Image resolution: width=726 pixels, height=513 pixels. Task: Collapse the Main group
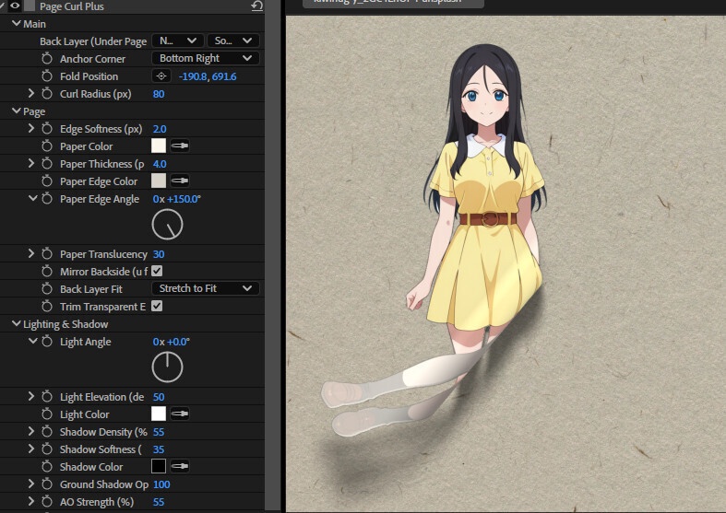17,23
